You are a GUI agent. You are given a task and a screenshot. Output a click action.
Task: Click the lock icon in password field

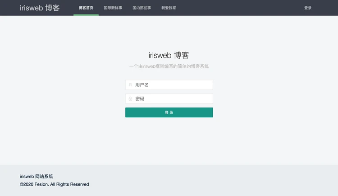coord(130,98)
